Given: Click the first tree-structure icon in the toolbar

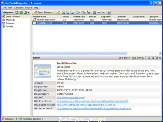Looking at the screenshot, I should pos(84,12).
